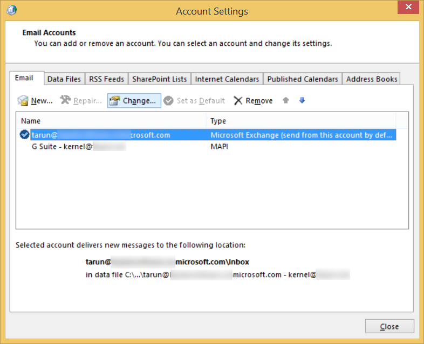Move account up with the up arrow

click(285, 100)
